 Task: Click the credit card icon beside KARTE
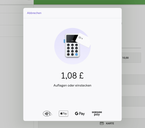(x=101, y=123)
